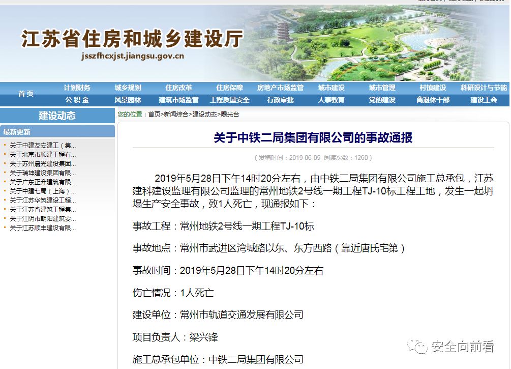The height and width of the screenshot is (369, 511).
Task: Open the 计划财务 menu item
Action: tap(77, 88)
